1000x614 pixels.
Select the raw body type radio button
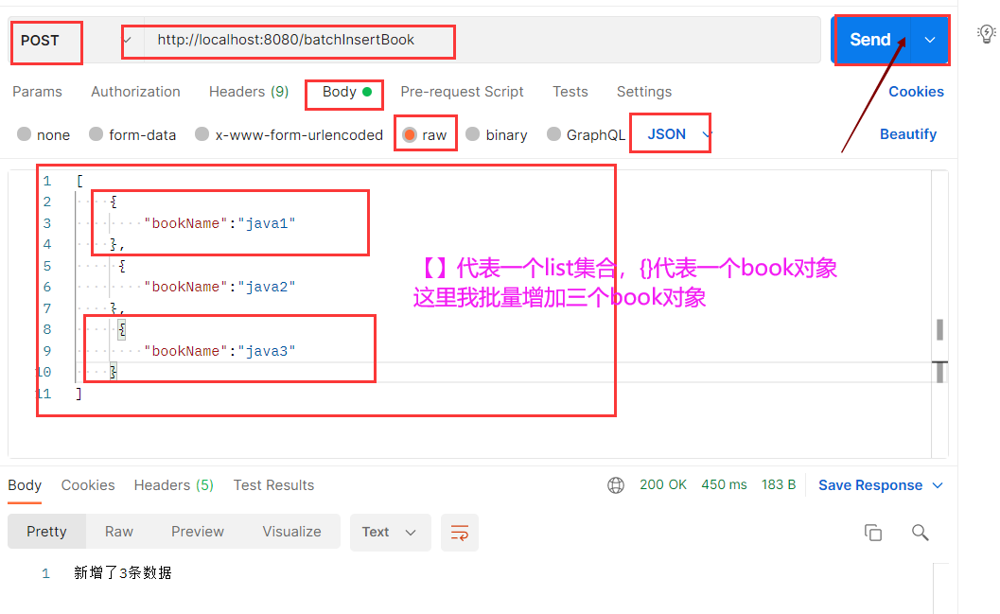[x=407, y=133]
